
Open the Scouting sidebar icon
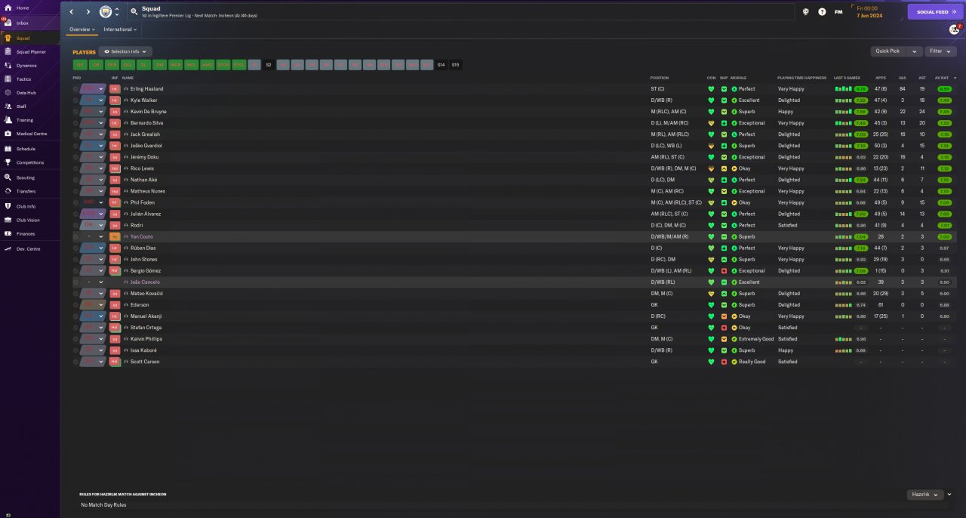(8, 177)
